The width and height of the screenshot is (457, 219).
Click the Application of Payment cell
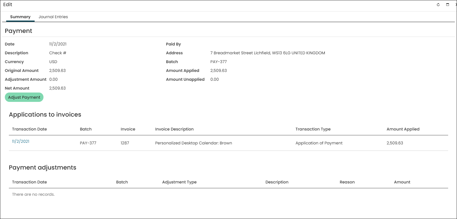click(x=319, y=143)
